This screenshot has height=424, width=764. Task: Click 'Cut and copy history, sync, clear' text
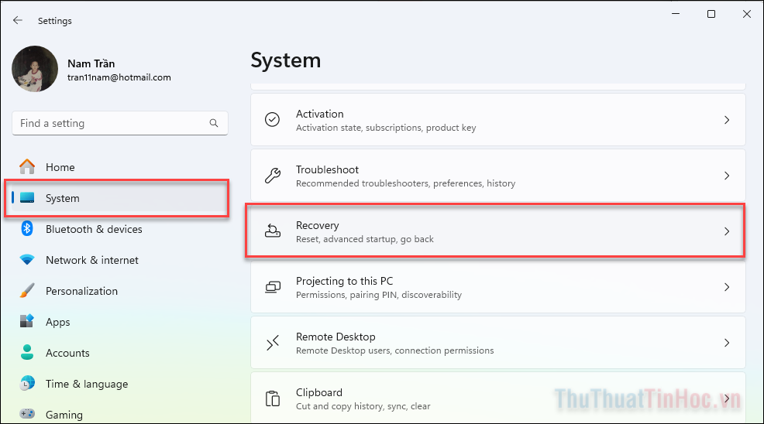363,406
